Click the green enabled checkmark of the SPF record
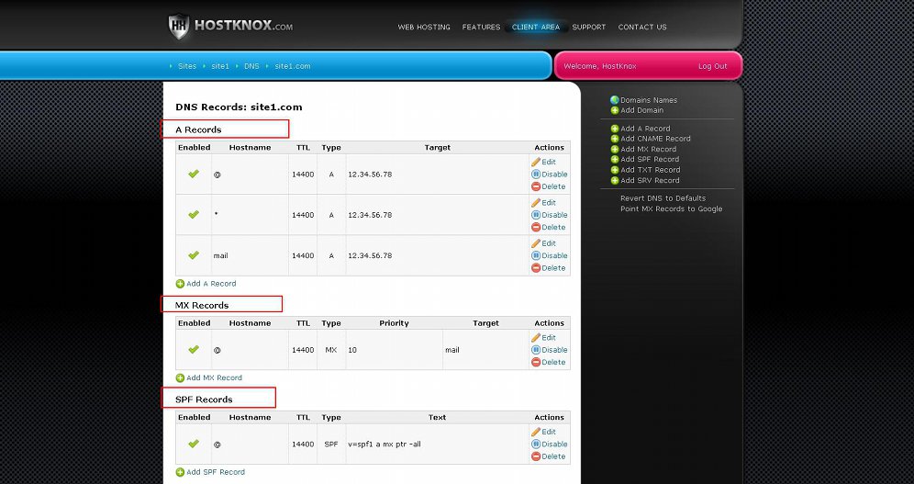This screenshot has height=484, width=914. (194, 444)
